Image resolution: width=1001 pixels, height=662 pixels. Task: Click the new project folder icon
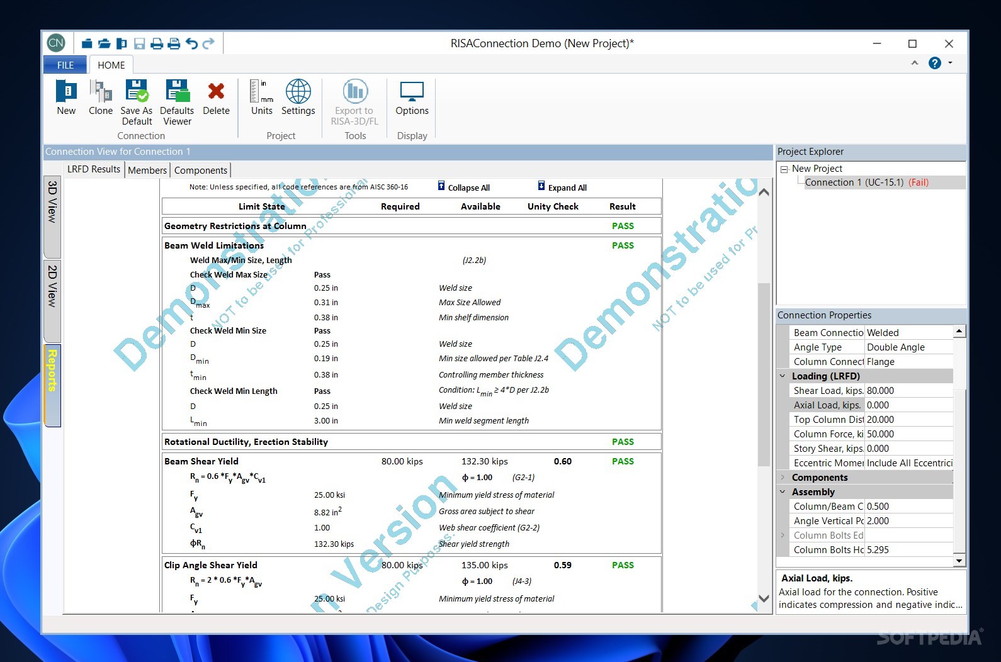pos(87,43)
